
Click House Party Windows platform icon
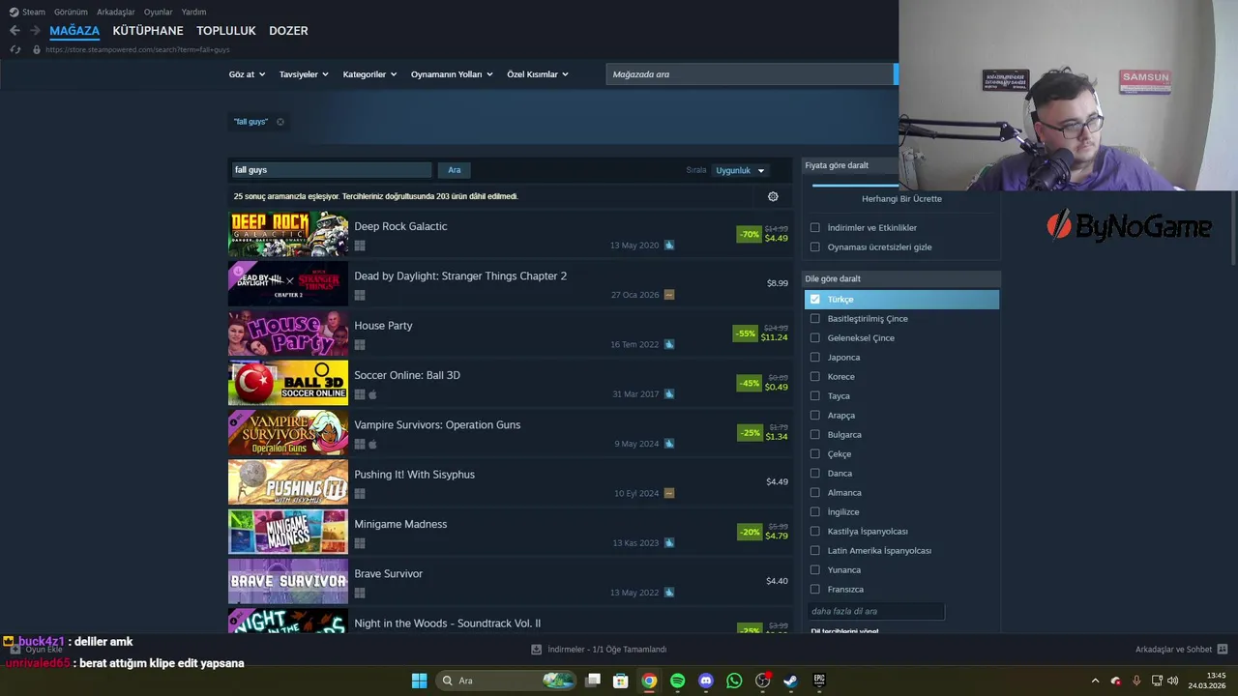tap(360, 345)
